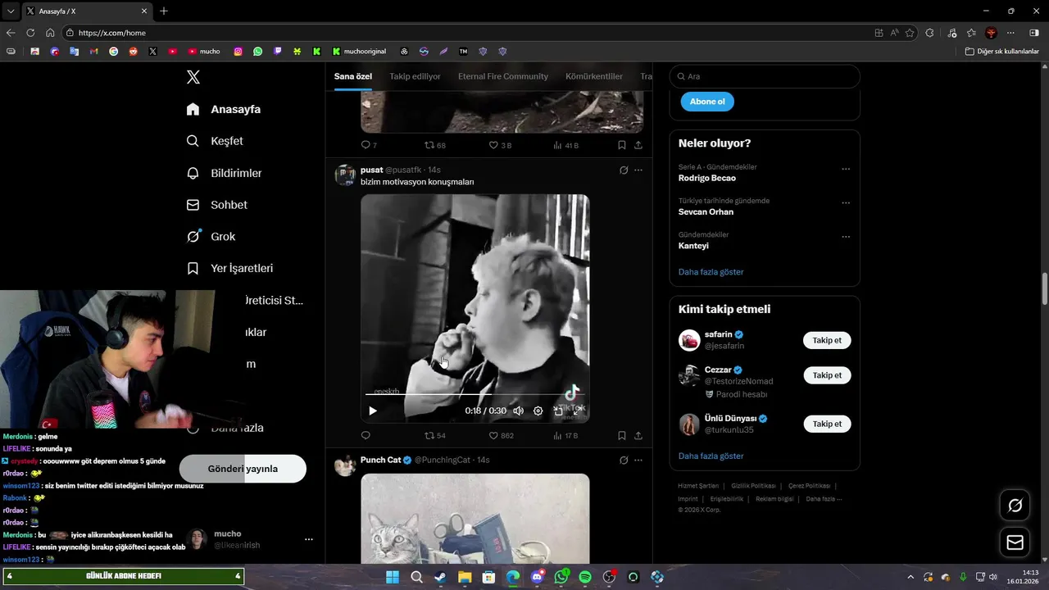This screenshot has width=1049, height=590.
Task: Like pusat's post with 862 likes
Action: click(502, 435)
